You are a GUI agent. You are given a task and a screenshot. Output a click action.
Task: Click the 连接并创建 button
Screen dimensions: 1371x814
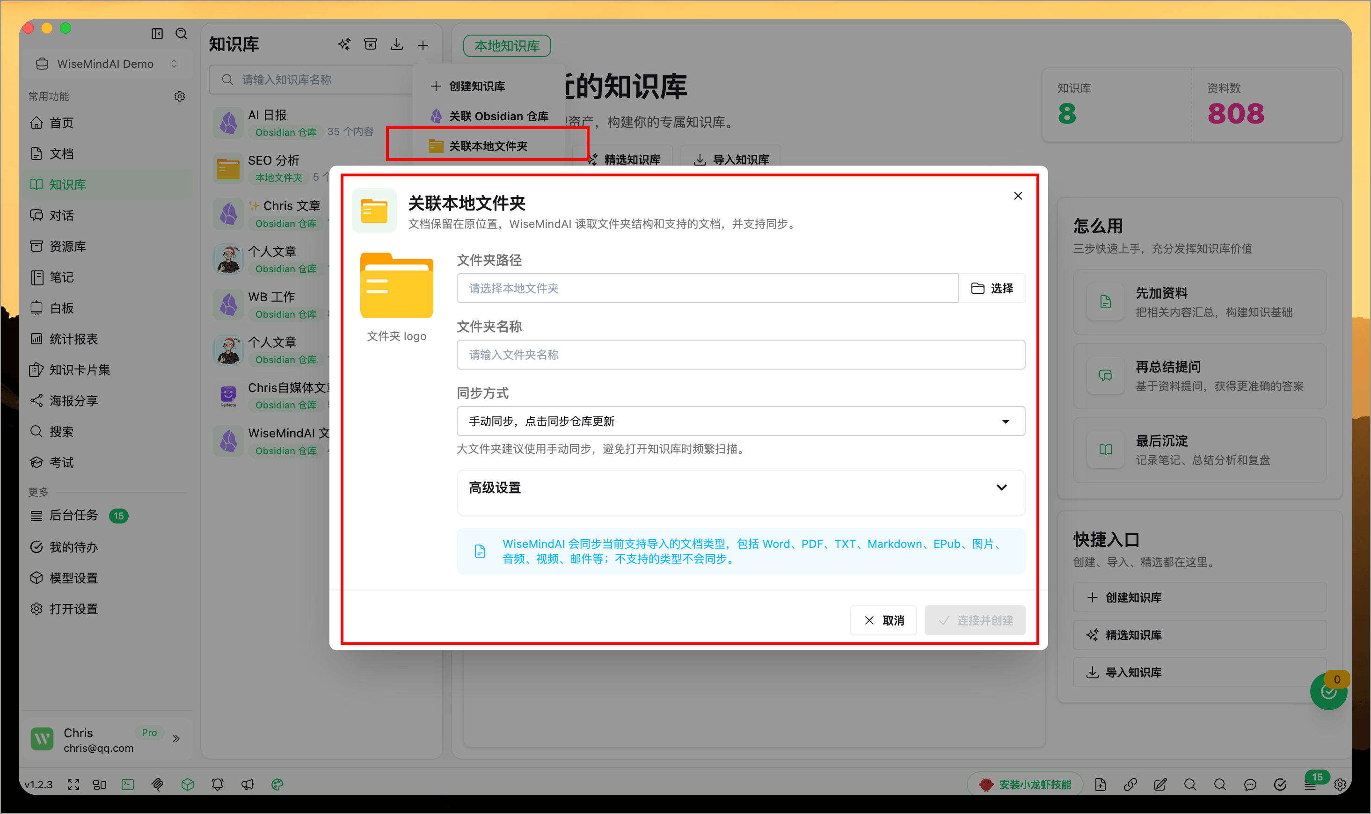975,620
